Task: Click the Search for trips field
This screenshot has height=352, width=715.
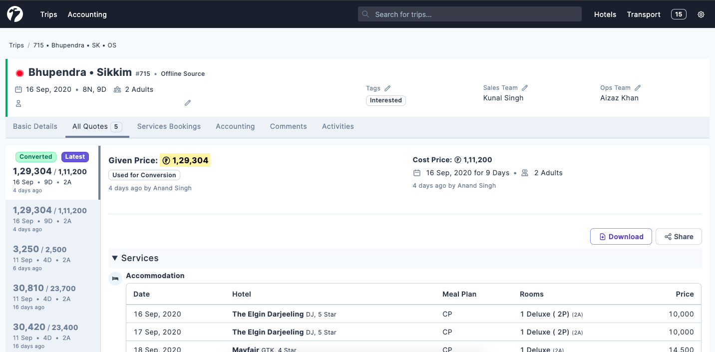Action: pos(469,14)
